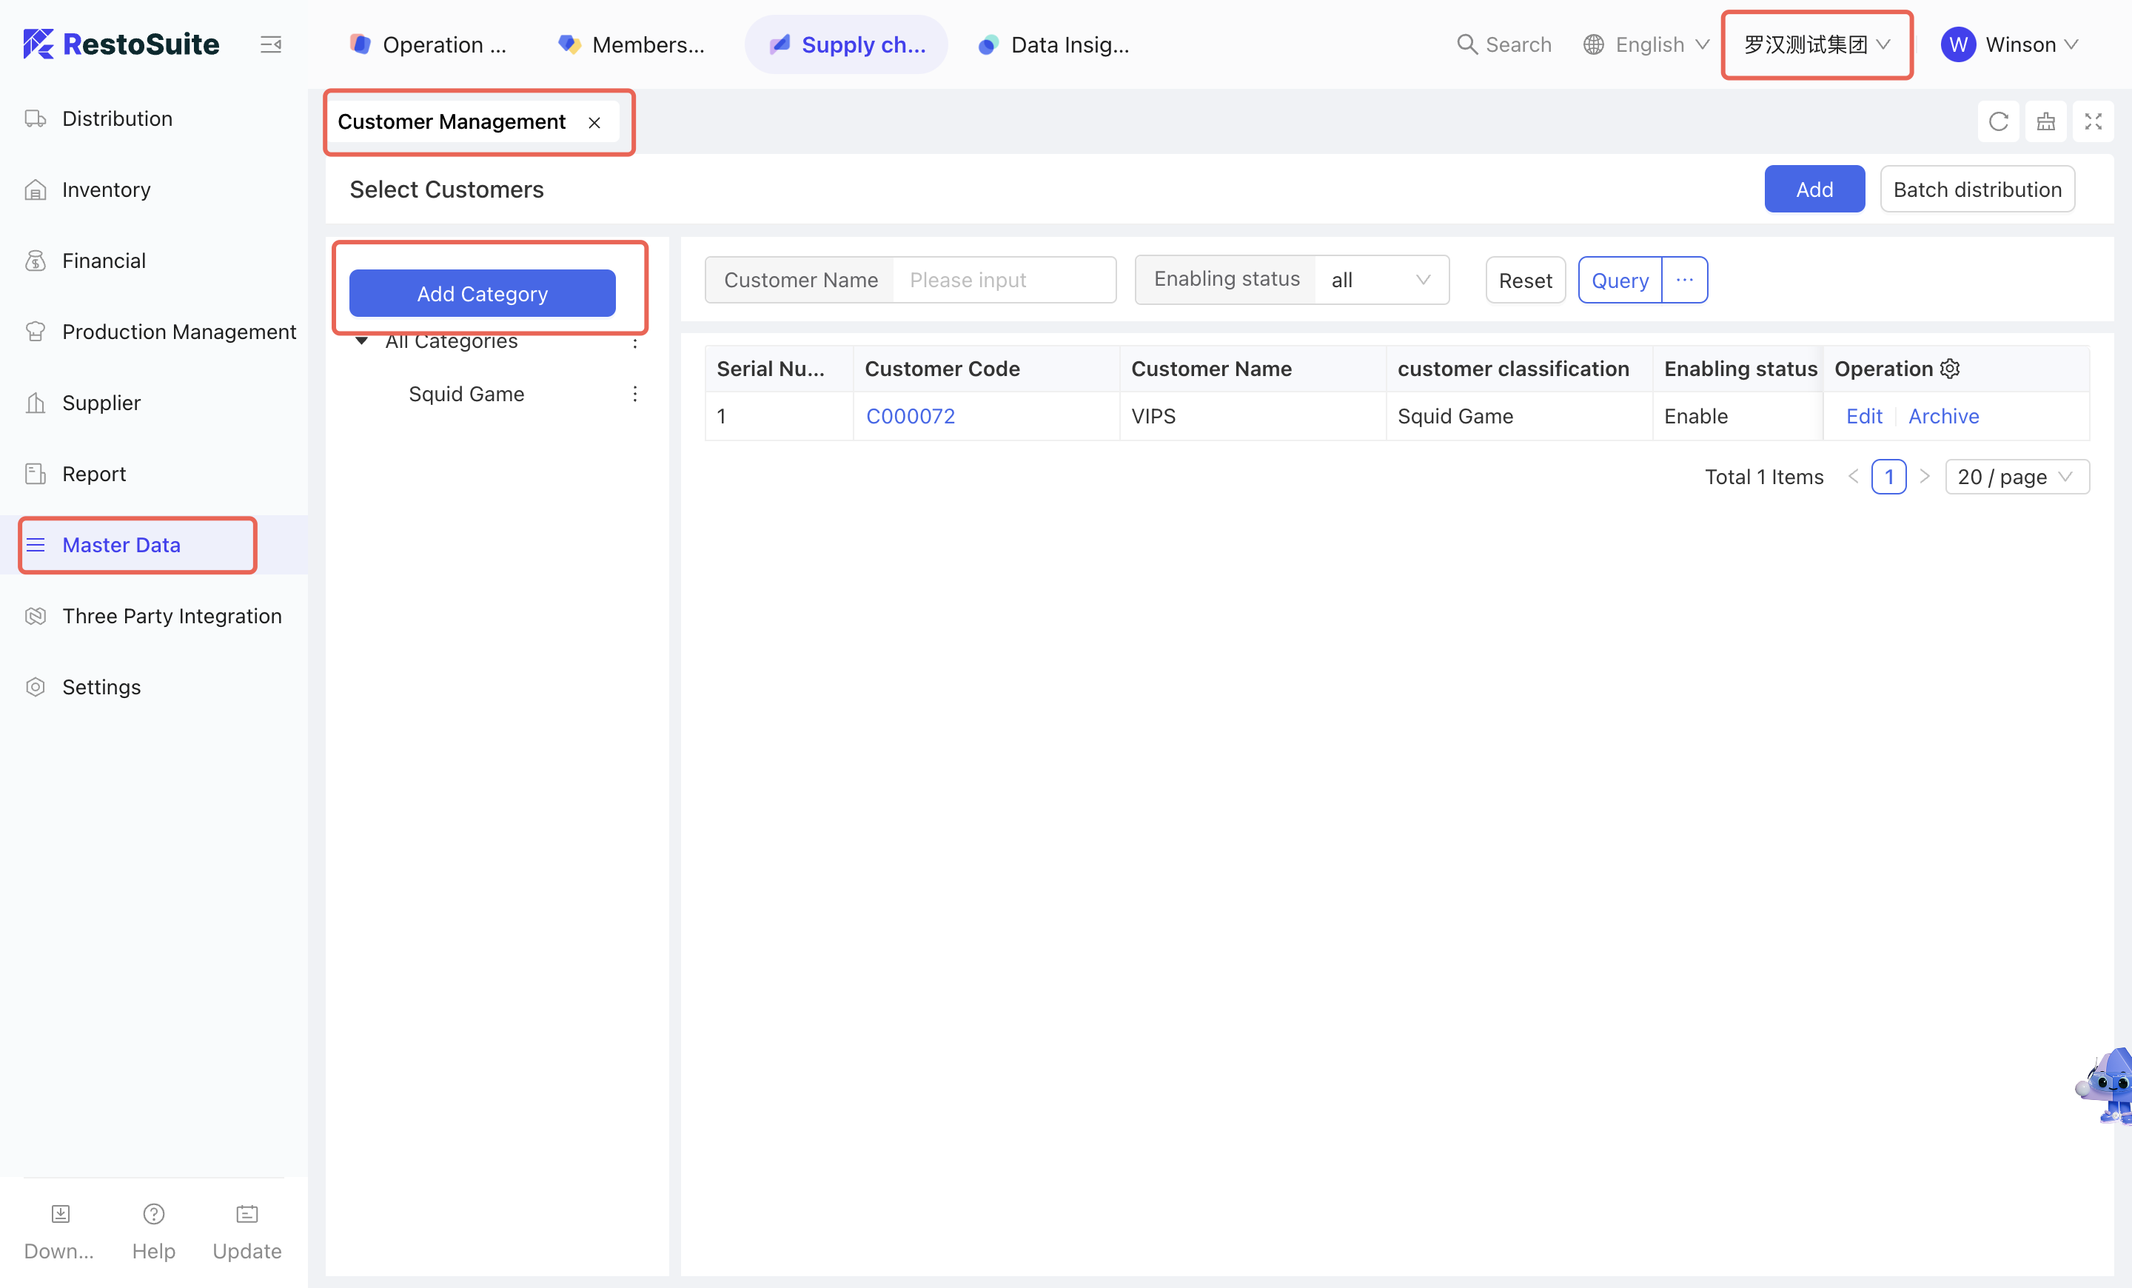2132x1288 pixels.
Task: Open the three-dot menu beside Squid Game
Action: (x=635, y=394)
